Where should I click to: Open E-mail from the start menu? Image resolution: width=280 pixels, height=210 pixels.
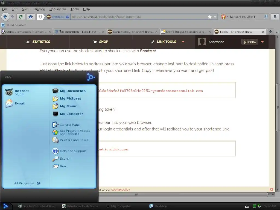click(15, 103)
